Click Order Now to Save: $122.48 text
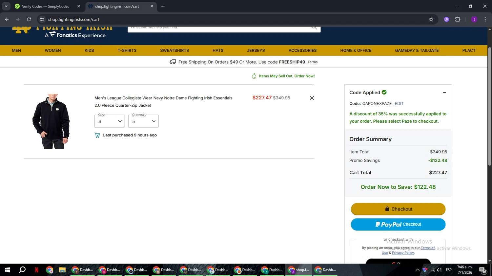This screenshot has height=276, width=492. (x=398, y=187)
